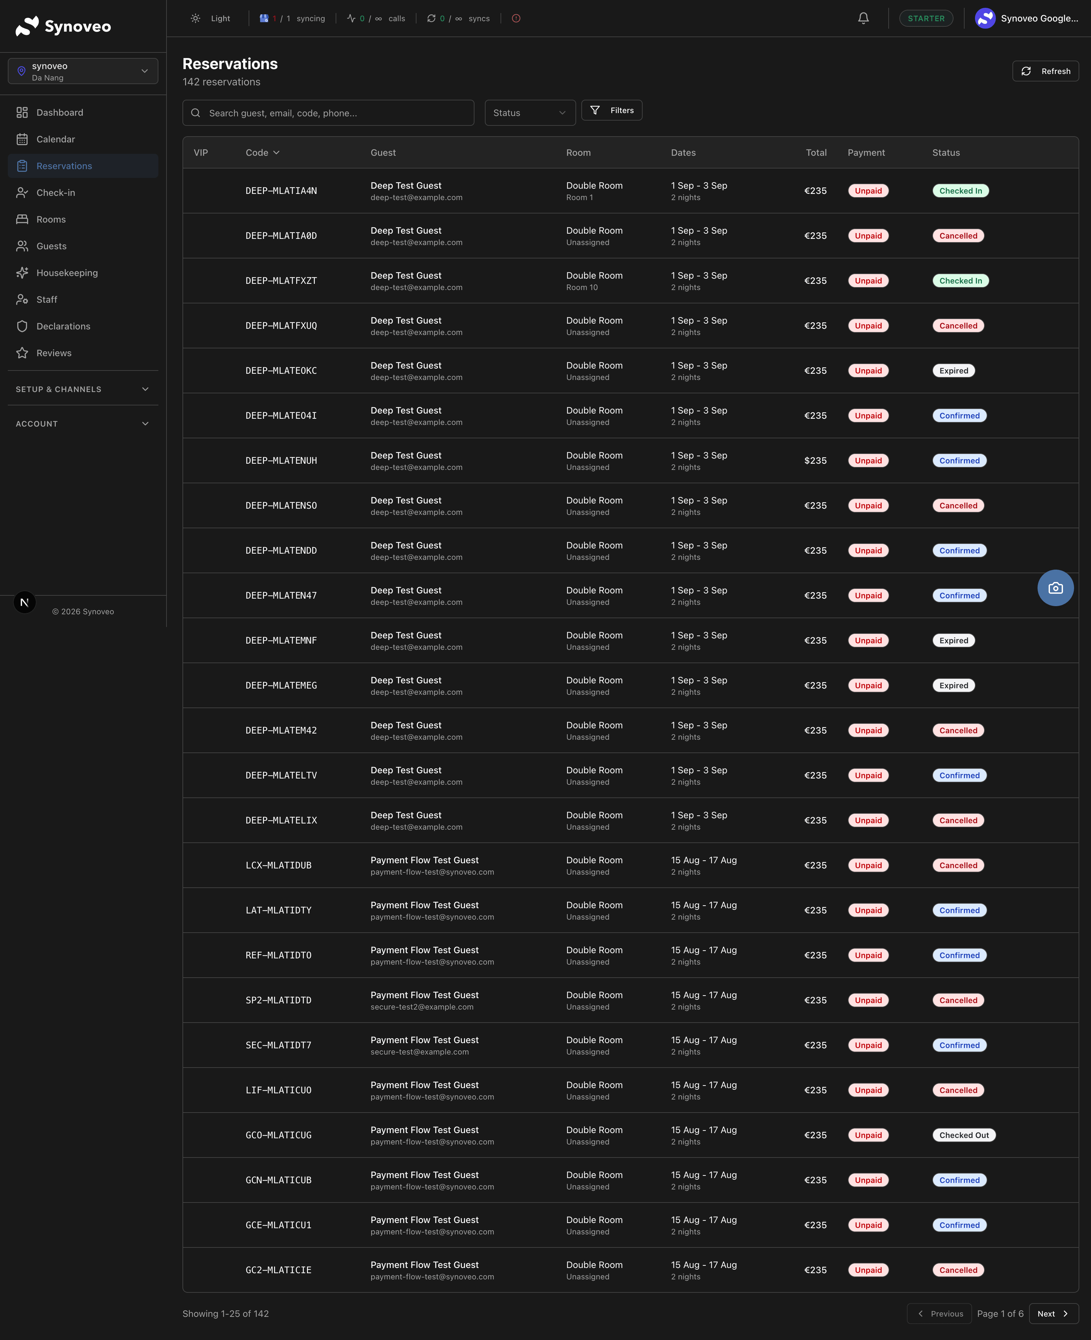Toggle the Light theme switch
Image resolution: width=1091 pixels, height=1340 pixels.
pos(211,18)
